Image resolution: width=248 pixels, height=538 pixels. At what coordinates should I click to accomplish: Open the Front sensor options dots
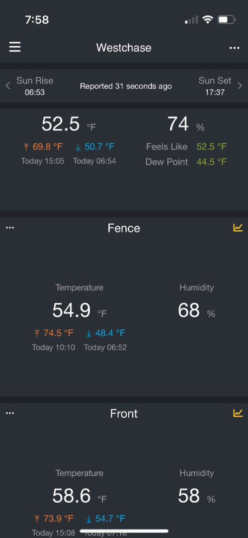[10, 413]
